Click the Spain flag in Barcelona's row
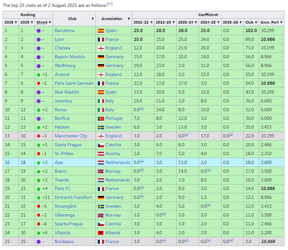 [101, 31]
